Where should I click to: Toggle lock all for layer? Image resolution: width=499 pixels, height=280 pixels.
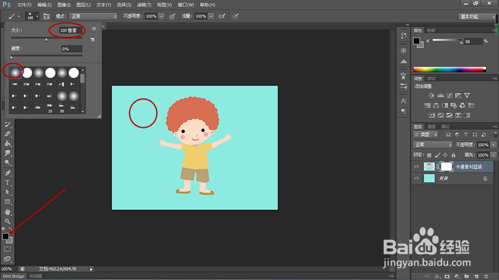pyautogui.click(x=453, y=155)
